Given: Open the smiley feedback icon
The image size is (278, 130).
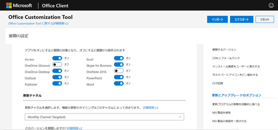Looking at the screenshot, I should (271, 5).
